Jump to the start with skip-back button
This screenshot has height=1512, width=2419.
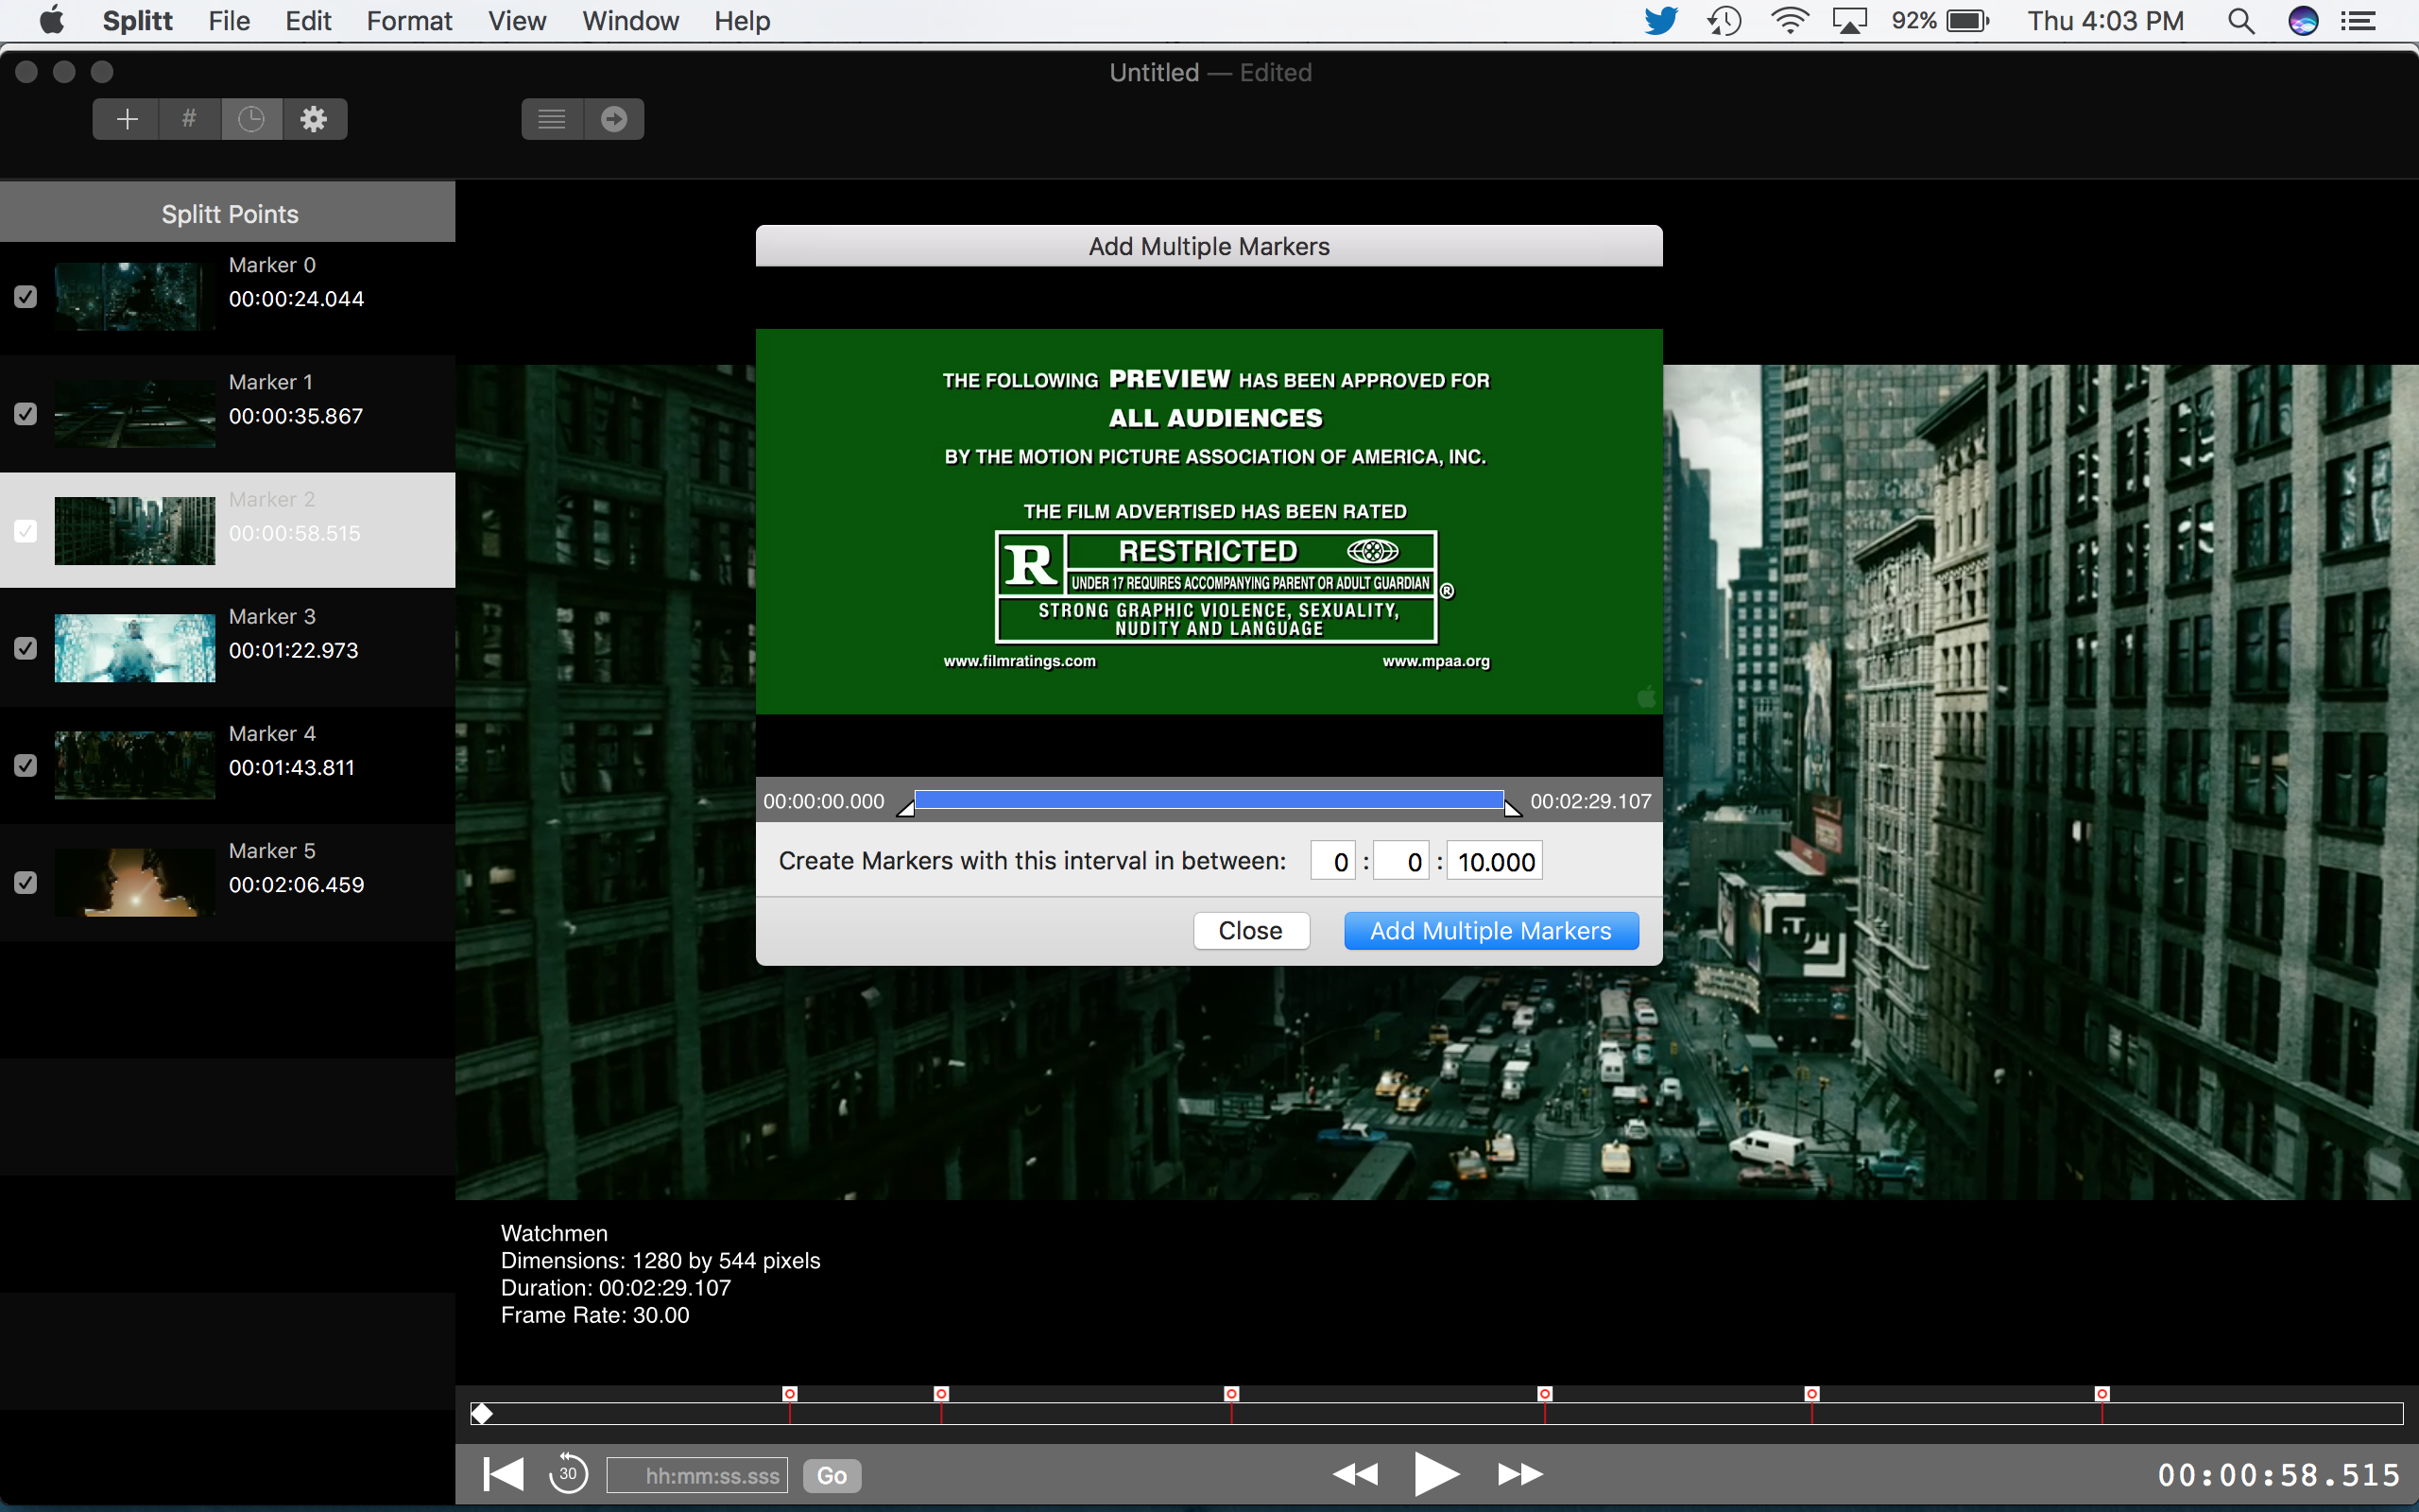point(503,1474)
